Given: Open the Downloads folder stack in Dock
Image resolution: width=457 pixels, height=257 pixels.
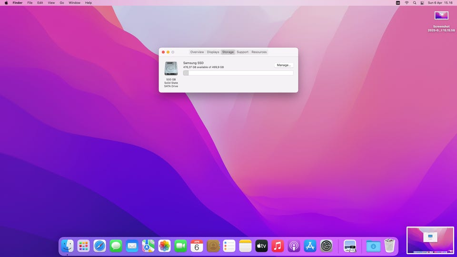Looking at the screenshot, I should point(373,246).
